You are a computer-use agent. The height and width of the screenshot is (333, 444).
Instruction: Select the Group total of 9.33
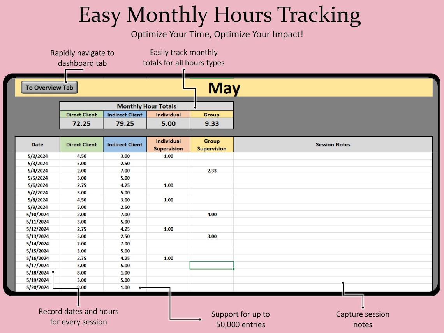point(211,123)
